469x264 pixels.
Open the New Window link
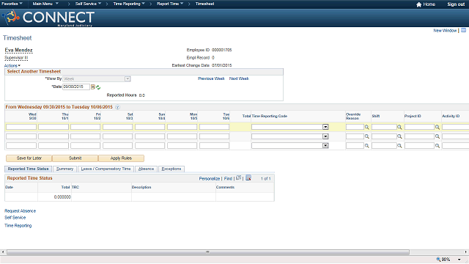[445, 31]
